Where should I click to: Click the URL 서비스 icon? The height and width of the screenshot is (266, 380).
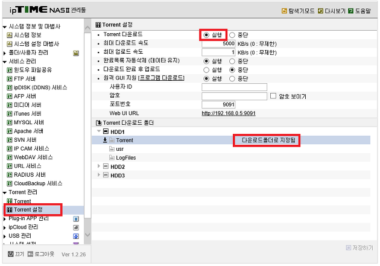click(10, 166)
